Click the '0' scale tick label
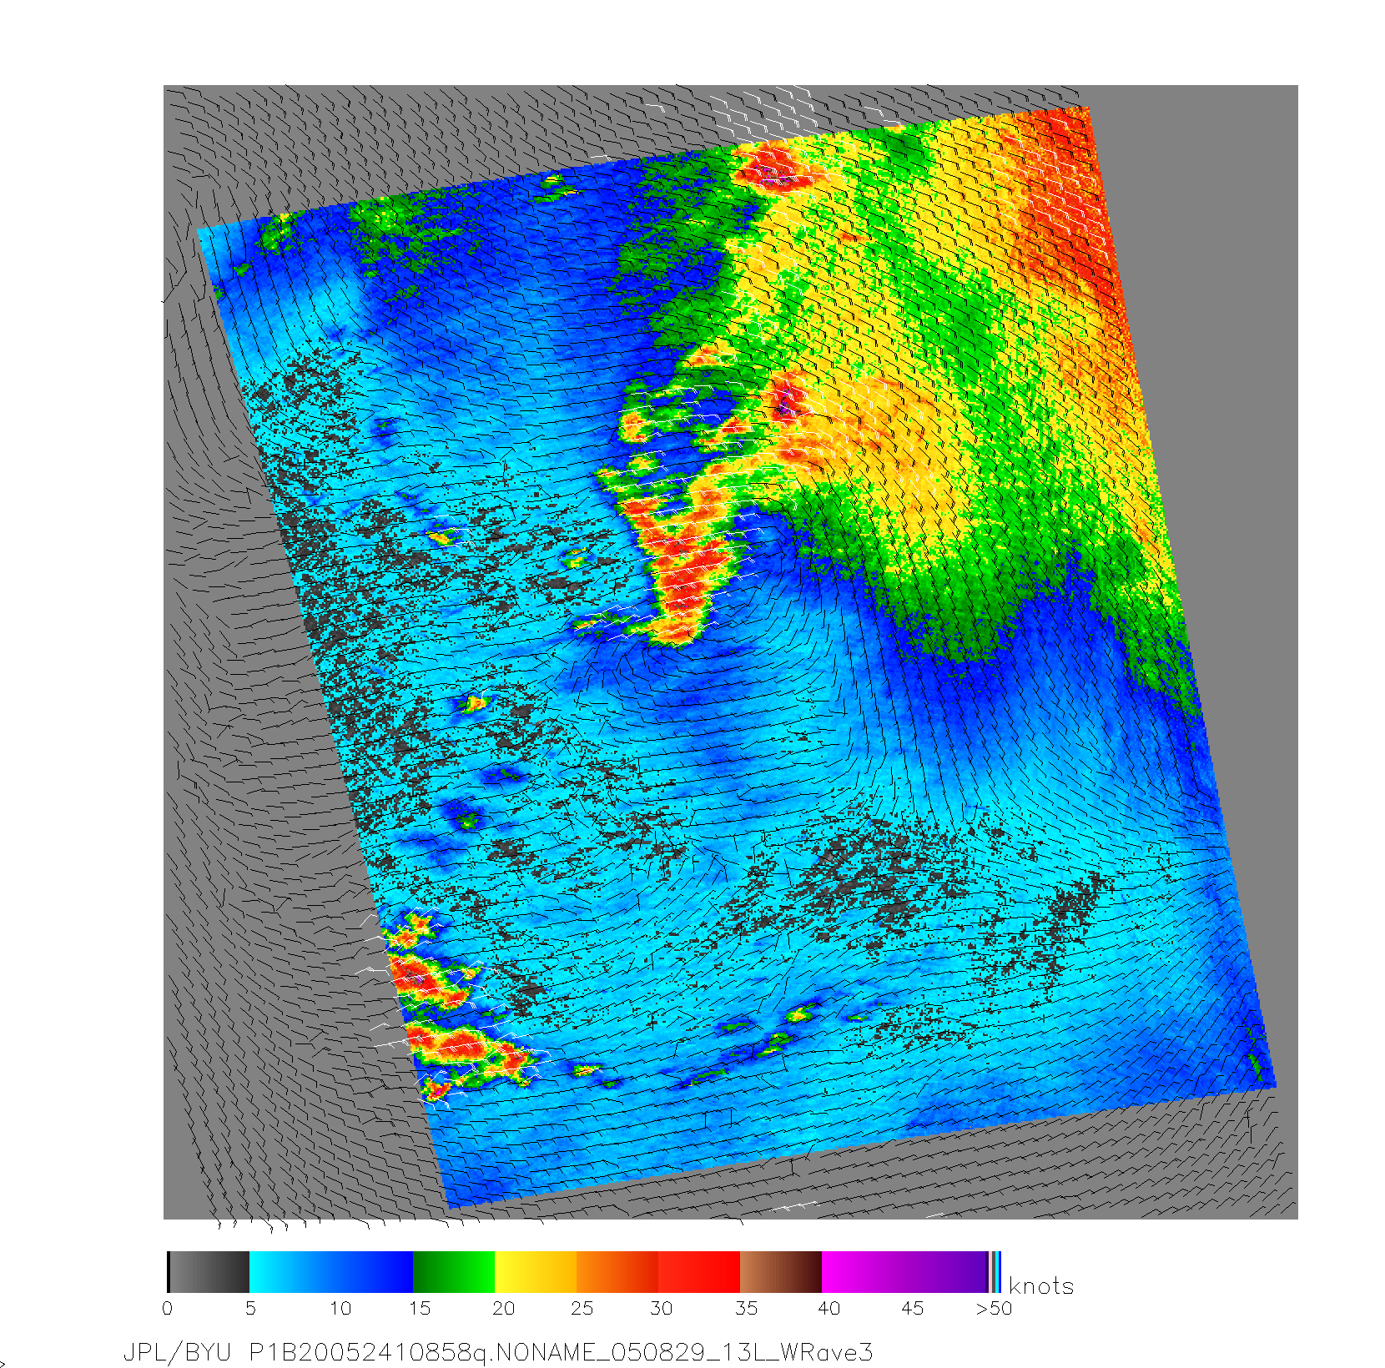 168,1308
